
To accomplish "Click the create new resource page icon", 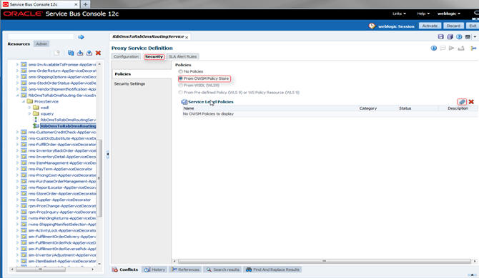I will (56, 53).
